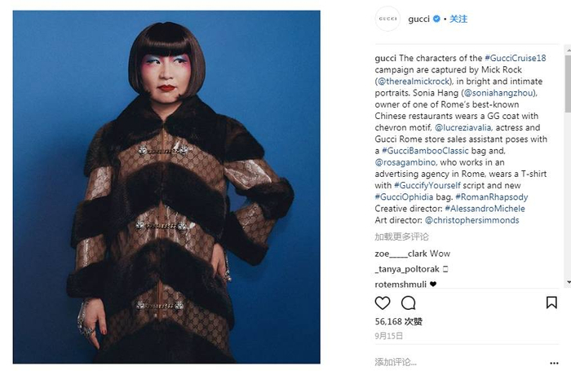The width and height of the screenshot is (571, 371).
Task: Open @therealmickrock profile link
Action: (414, 82)
